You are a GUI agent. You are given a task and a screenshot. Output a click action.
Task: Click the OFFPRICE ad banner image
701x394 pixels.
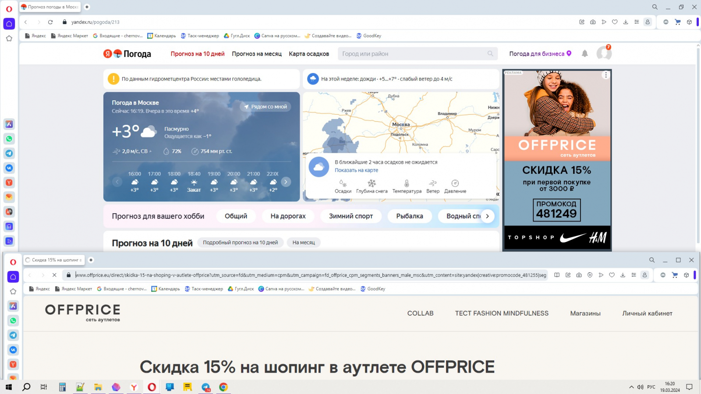pos(557,160)
